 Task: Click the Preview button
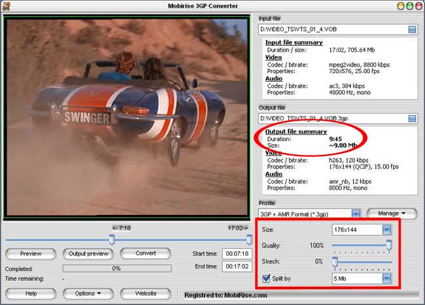[31, 254]
